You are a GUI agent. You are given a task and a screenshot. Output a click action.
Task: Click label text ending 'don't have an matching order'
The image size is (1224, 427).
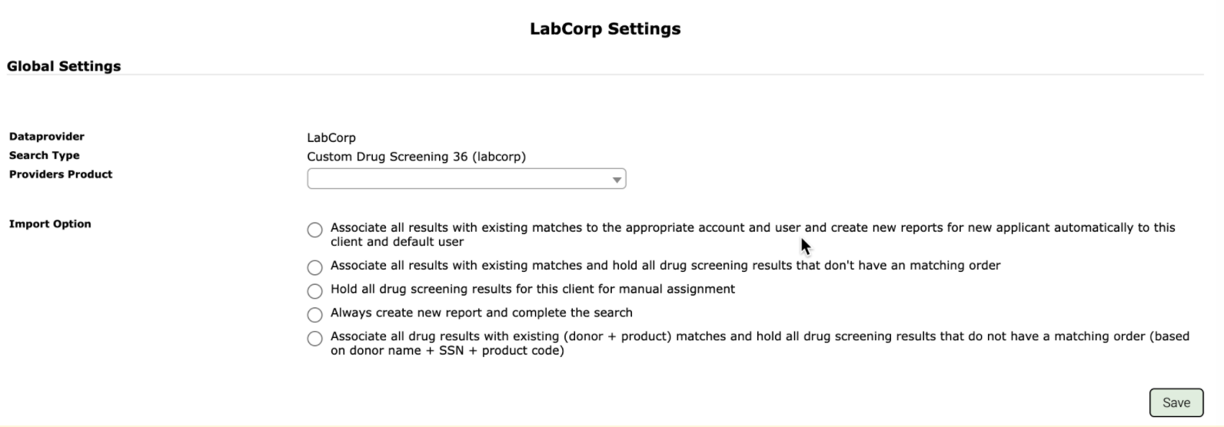(x=666, y=265)
